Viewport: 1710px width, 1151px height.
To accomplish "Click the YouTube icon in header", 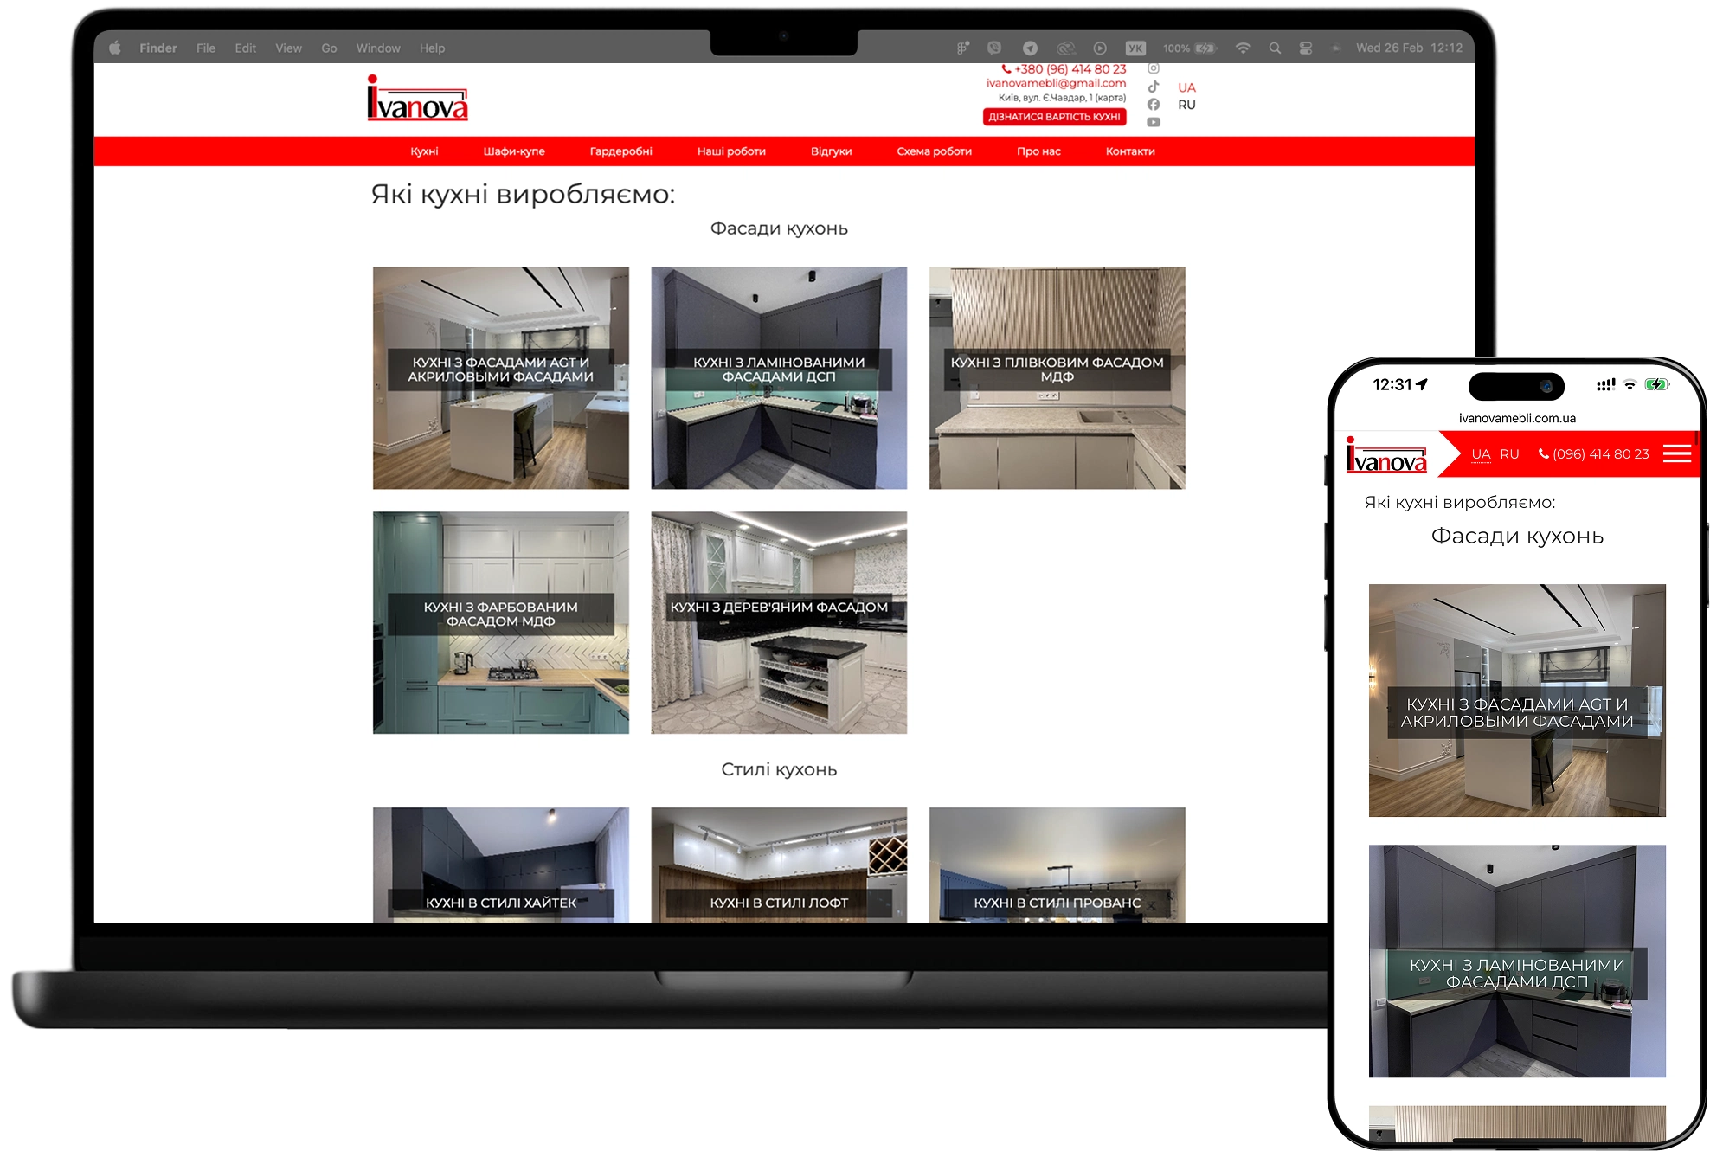I will 1153,122.
